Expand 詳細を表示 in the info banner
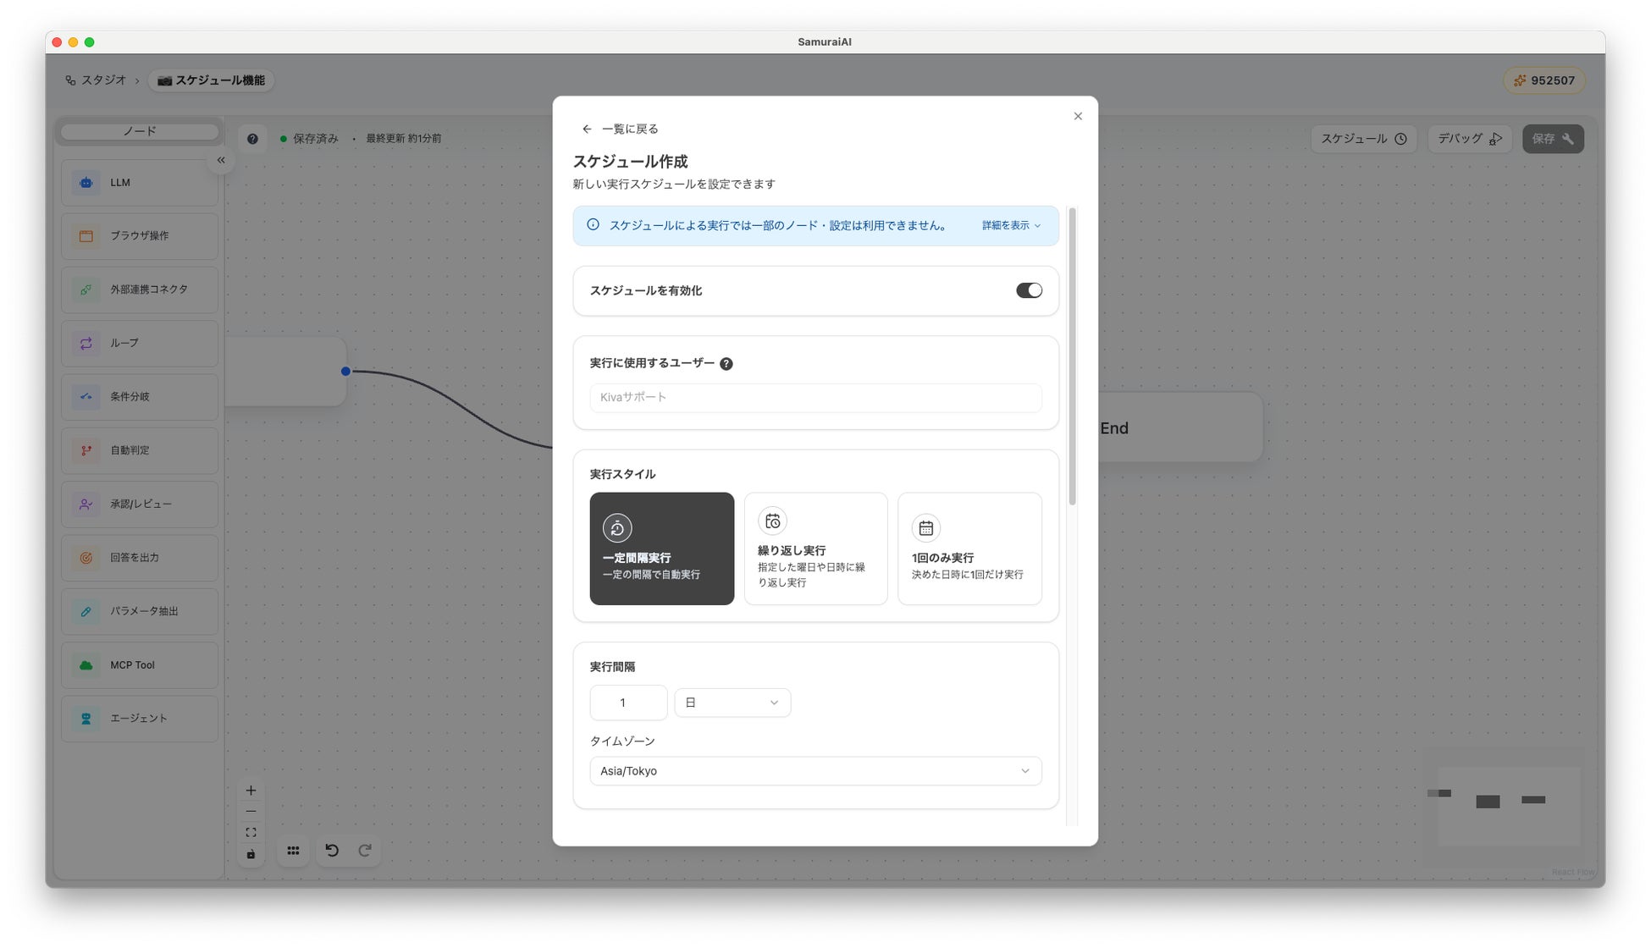This screenshot has width=1651, height=948. [x=1011, y=226]
